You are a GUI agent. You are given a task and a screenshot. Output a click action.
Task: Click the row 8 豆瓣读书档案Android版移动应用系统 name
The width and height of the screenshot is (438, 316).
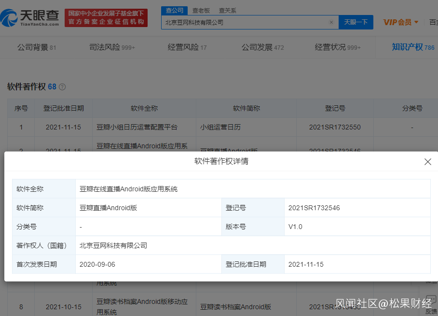142,307
